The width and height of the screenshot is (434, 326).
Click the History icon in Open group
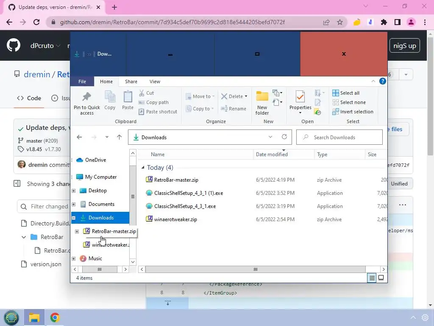pos(317,112)
